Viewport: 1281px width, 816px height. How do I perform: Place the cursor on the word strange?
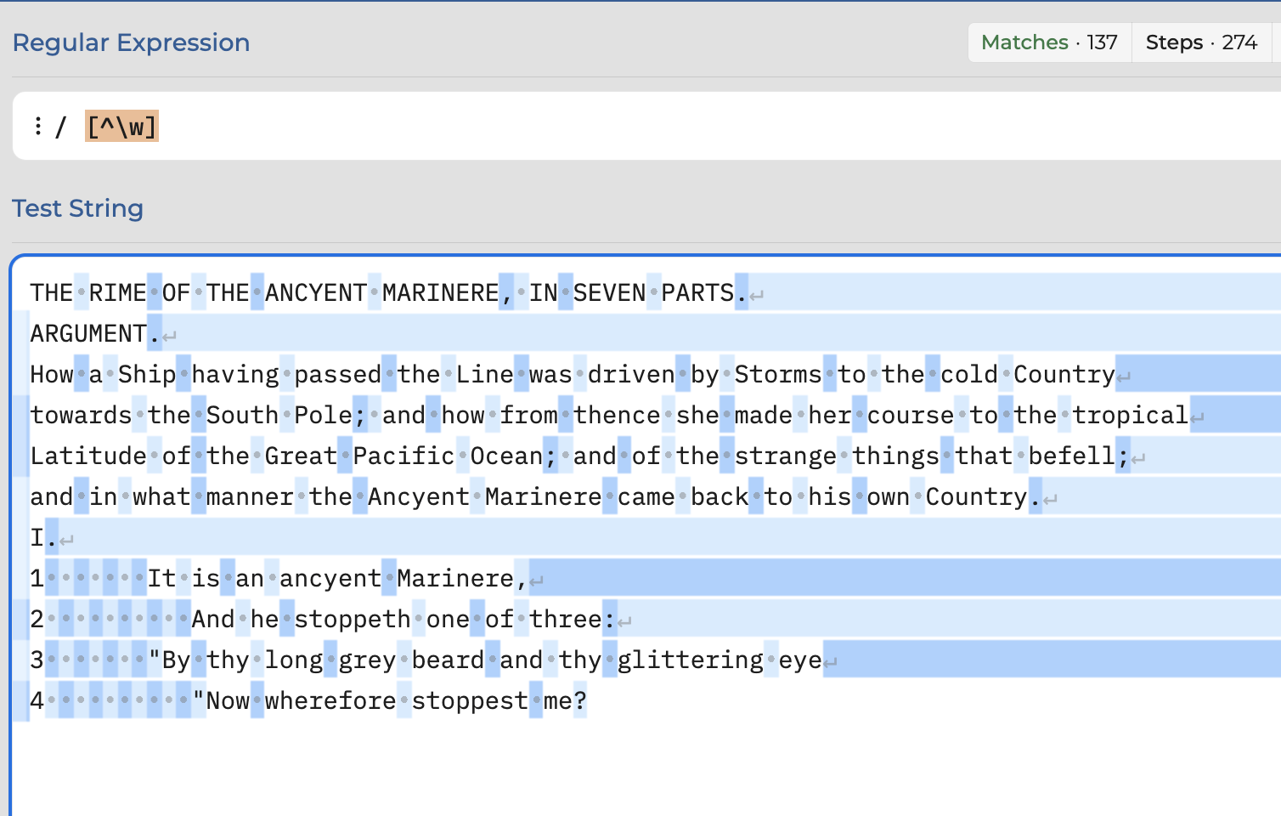point(786,456)
